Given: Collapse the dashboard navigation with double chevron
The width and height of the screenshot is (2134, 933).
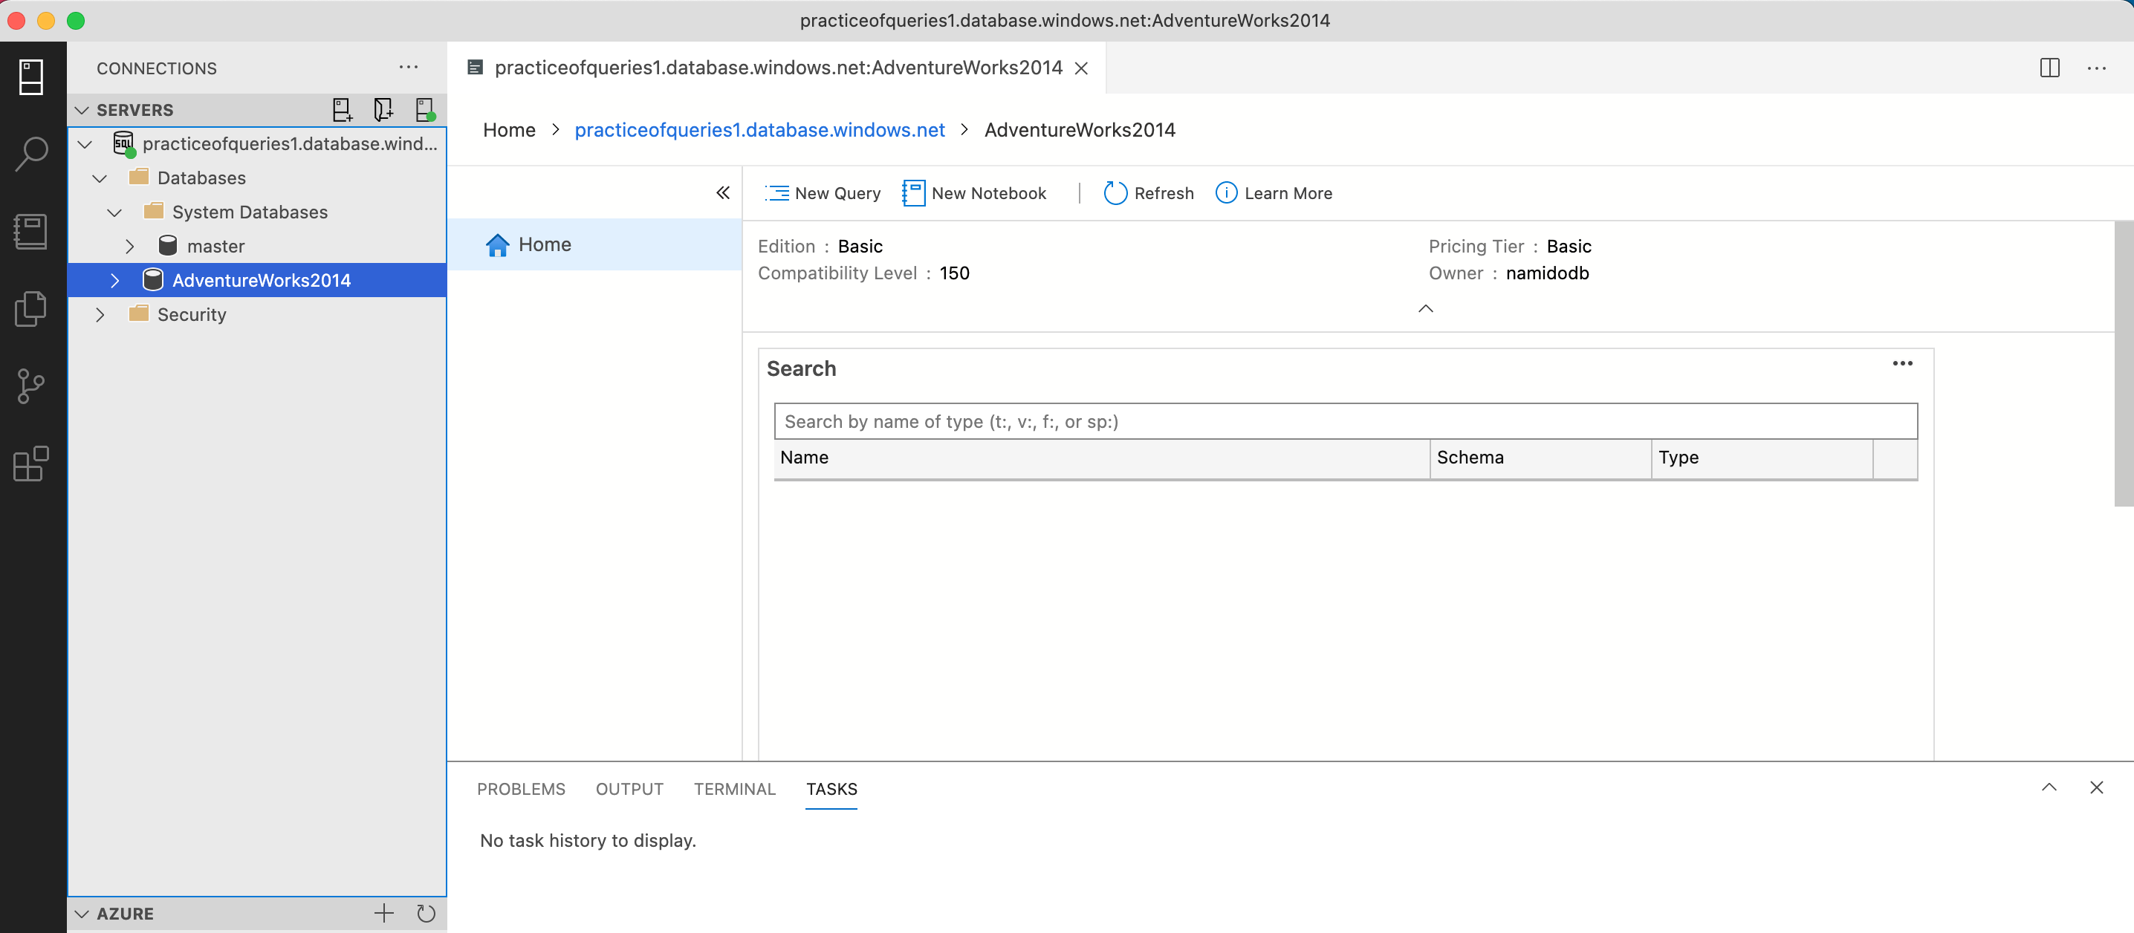Looking at the screenshot, I should click(x=722, y=193).
